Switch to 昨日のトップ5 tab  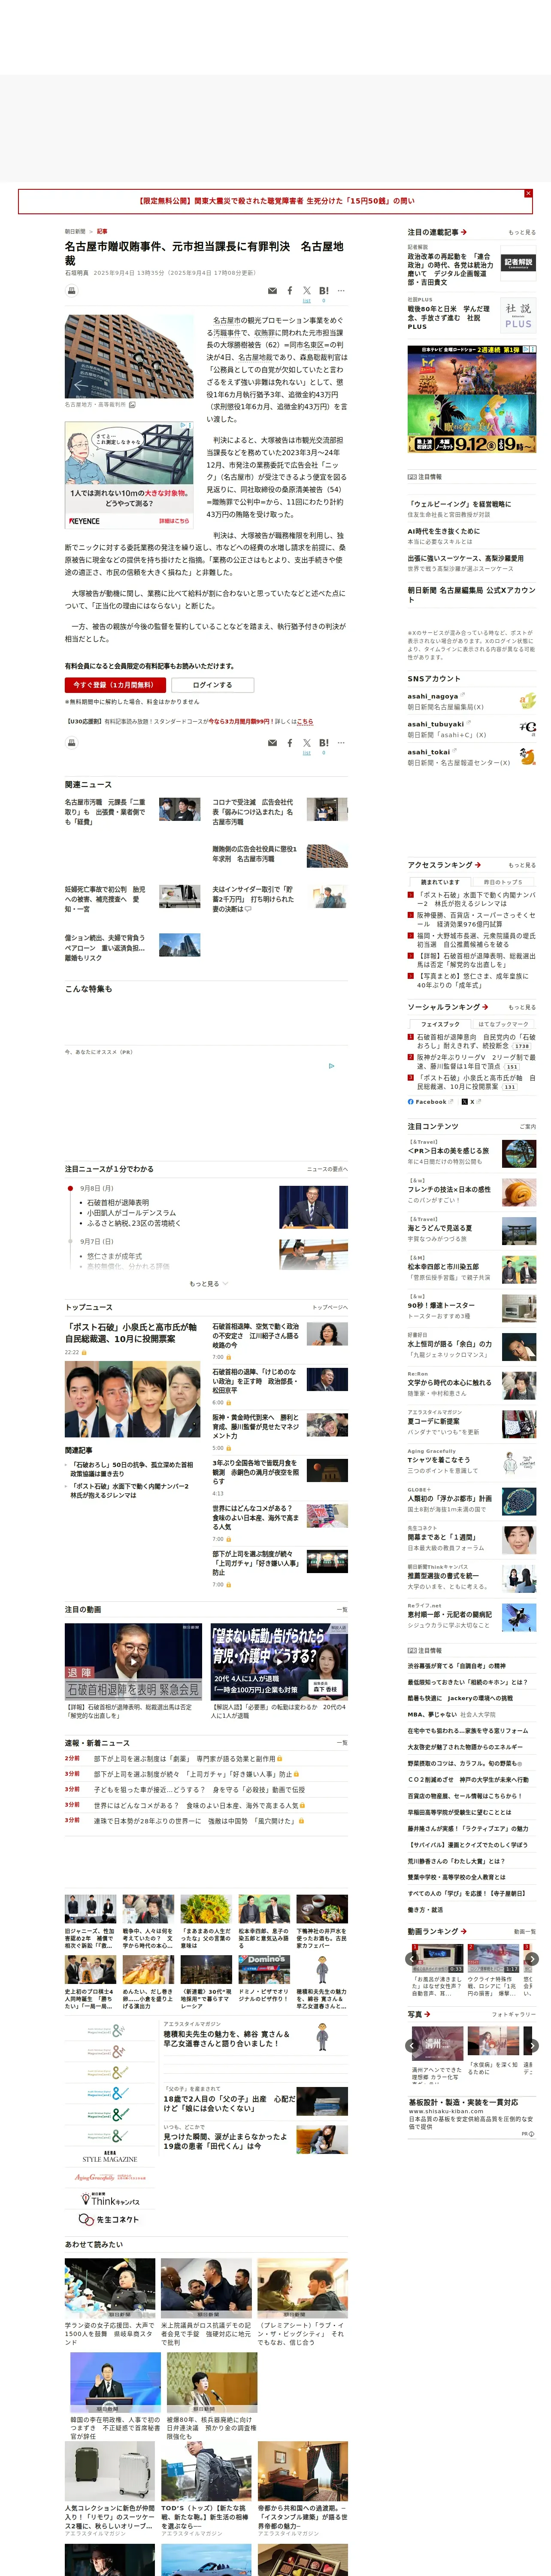(503, 882)
